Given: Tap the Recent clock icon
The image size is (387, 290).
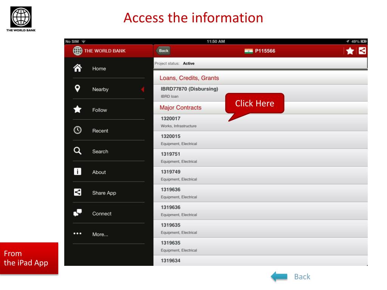Looking at the screenshot, I should tap(77, 130).
